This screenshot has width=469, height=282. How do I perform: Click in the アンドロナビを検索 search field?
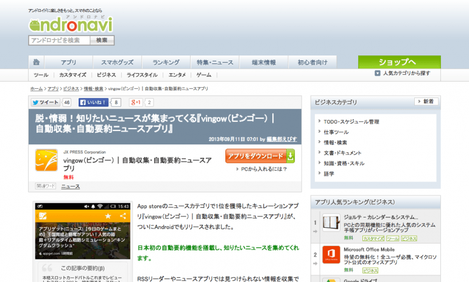[59, 40]
